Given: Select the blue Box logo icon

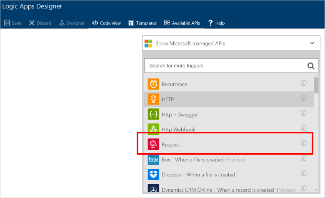Looking at the screenshot, I should 153,159.
